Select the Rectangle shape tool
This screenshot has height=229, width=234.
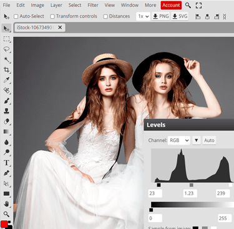click(x=6, y=194)
